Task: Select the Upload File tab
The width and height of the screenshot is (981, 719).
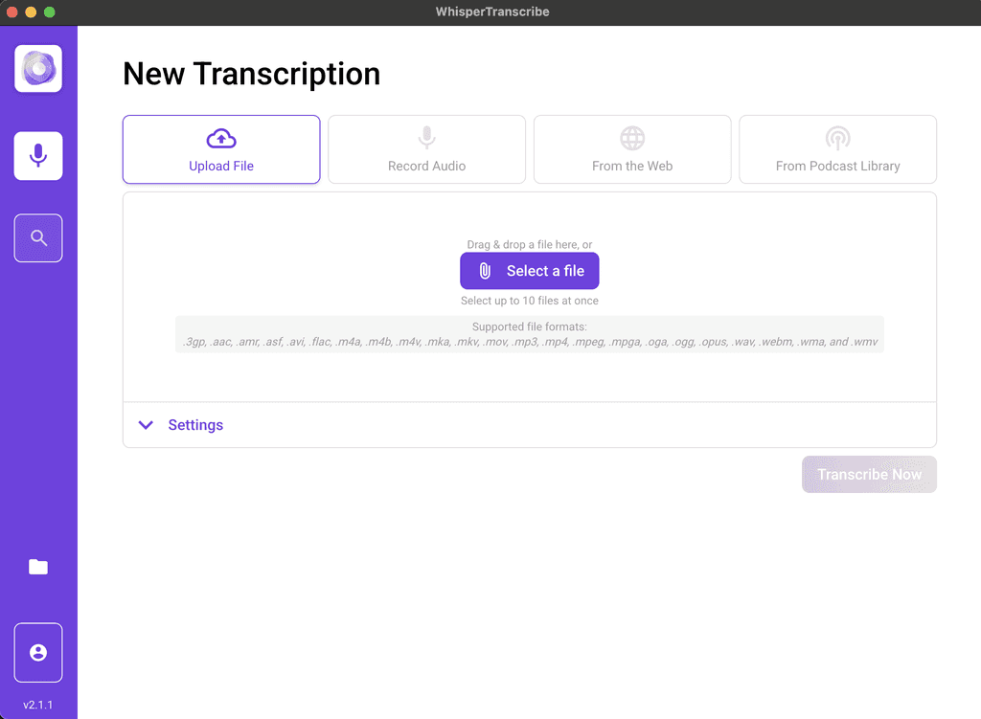Action: [x=221, y=149]
